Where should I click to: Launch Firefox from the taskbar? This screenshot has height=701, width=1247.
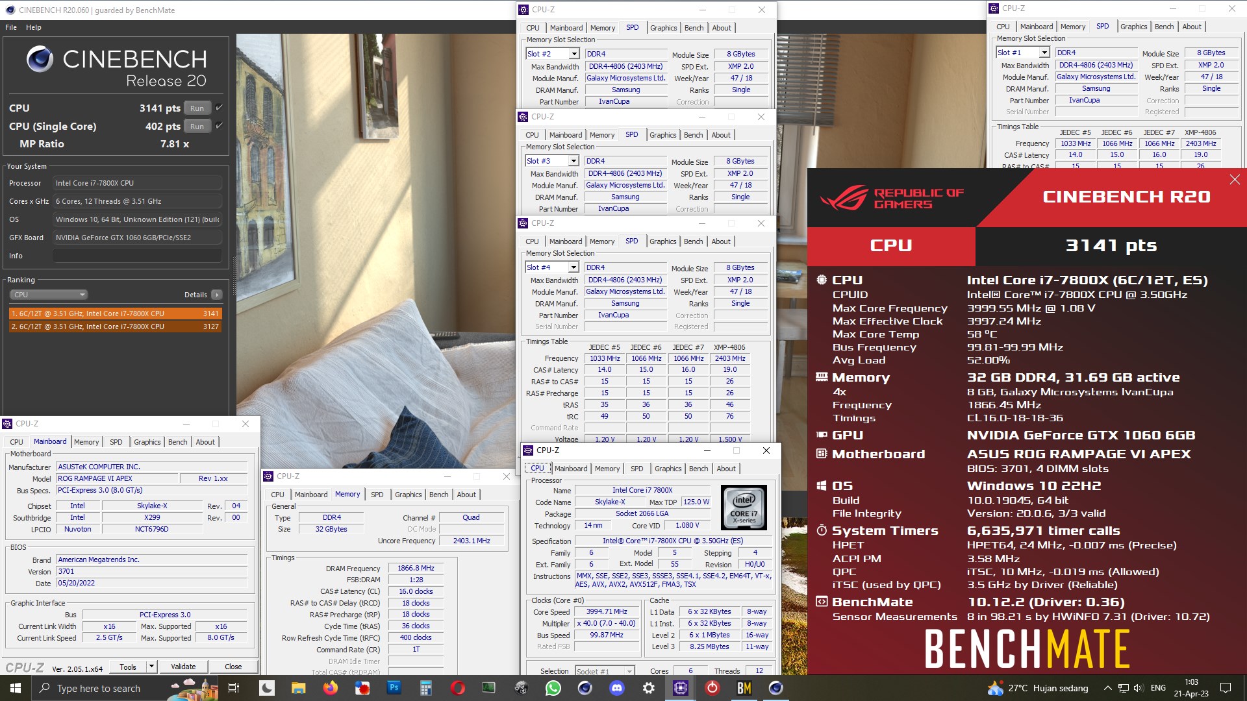[331, 688]
